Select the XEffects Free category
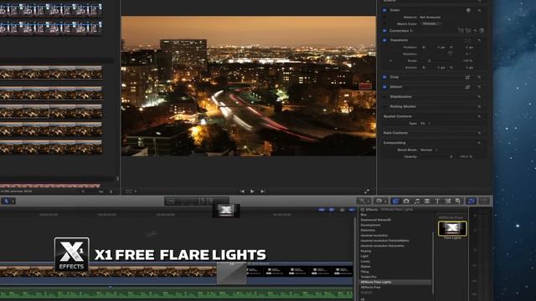This screenshot has width=536, height=301. point(370,288)
